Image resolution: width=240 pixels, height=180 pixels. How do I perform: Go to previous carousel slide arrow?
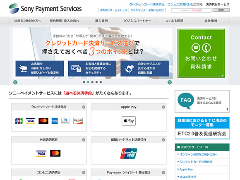point(15,82)
